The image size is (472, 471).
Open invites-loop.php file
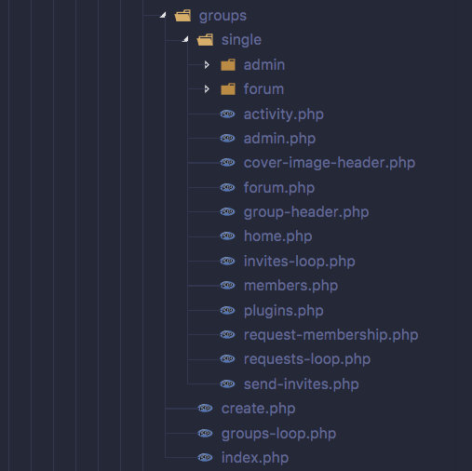click(x=299, y=262)
